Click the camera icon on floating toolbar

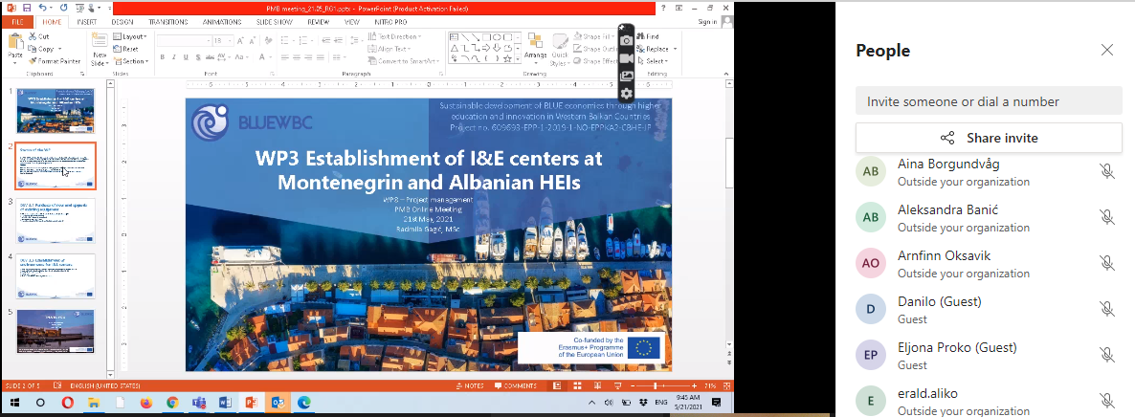pos(626,41)
